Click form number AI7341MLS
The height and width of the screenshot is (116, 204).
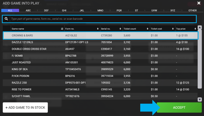tap(72, 90)
